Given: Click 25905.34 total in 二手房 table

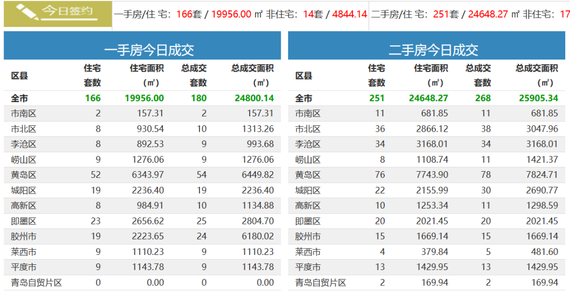Looking at the screenshot, I should point(538,98).
